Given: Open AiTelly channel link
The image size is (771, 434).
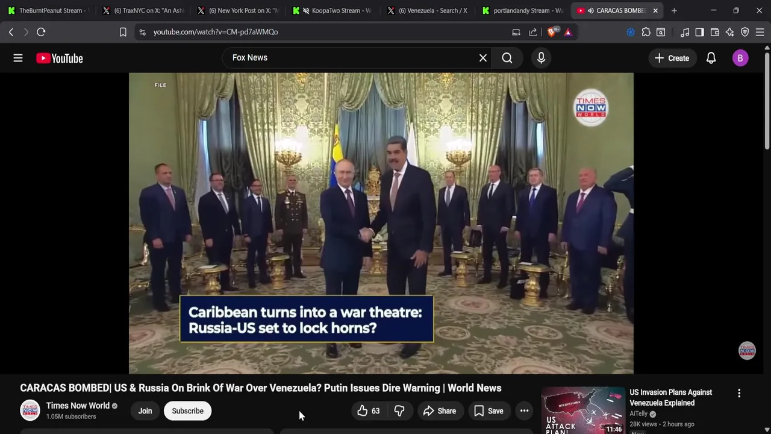Looking at the screenshot, I should (x=638, y=414).
